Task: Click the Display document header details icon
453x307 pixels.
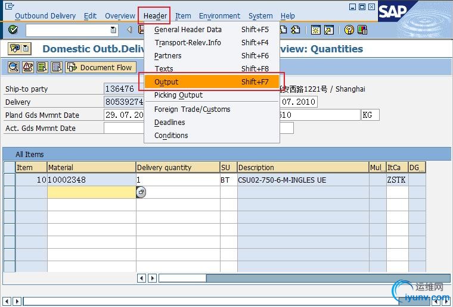Action: 14,67
